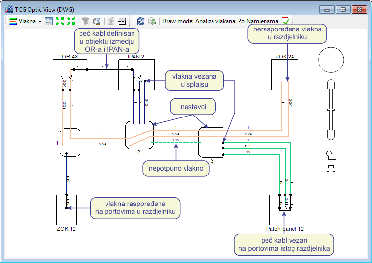Click the ZOK 24 label text
This screenshot has width=372, height=263.
click(285, 57)
